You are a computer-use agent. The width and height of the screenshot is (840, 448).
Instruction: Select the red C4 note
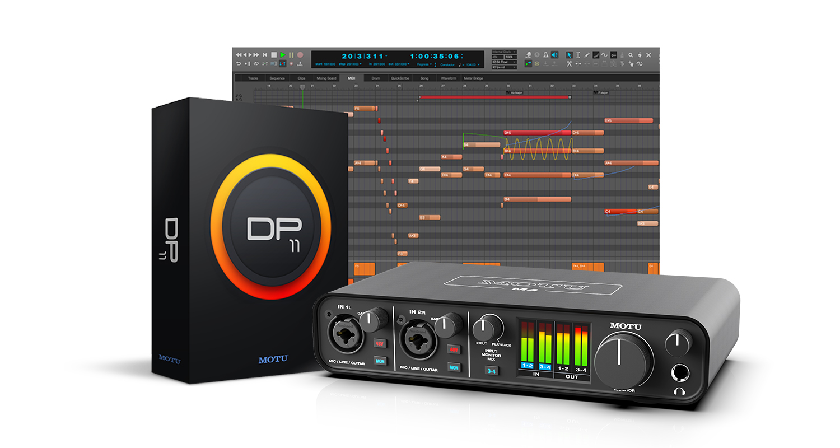coord(620,211)
